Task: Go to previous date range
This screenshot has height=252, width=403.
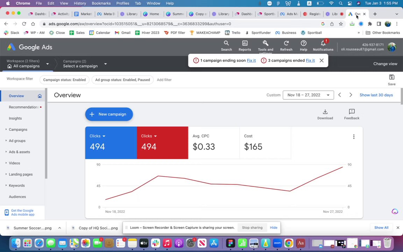Action: (340, 95)
